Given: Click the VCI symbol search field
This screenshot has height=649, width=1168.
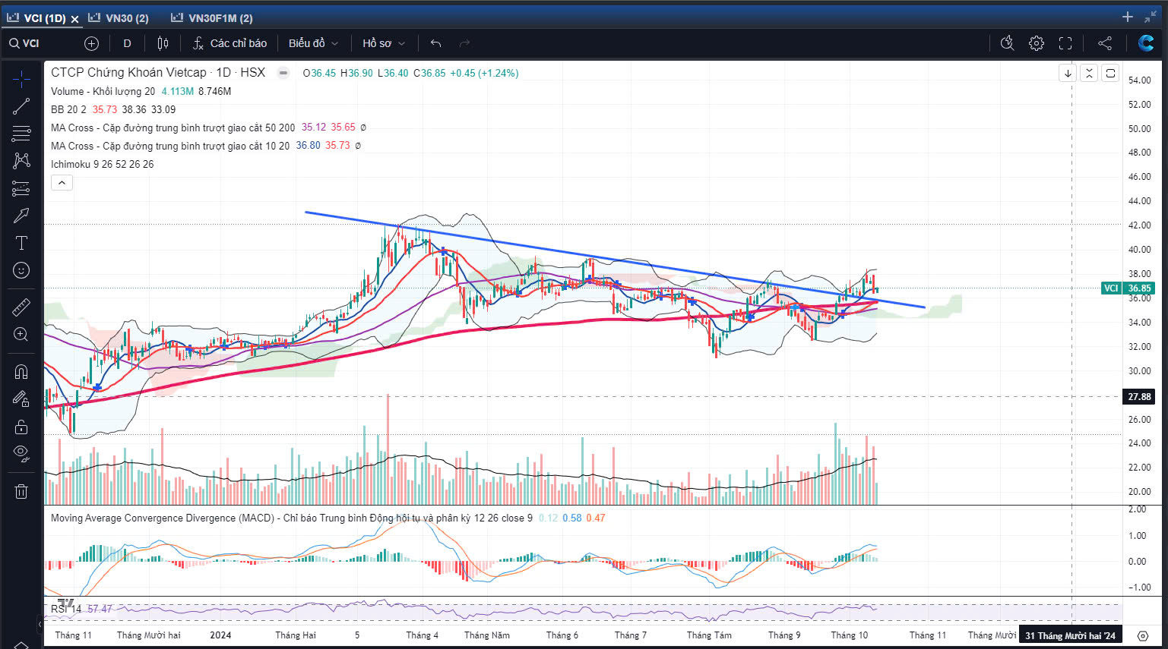Looking at the screenshot, I should pos(38,43).
